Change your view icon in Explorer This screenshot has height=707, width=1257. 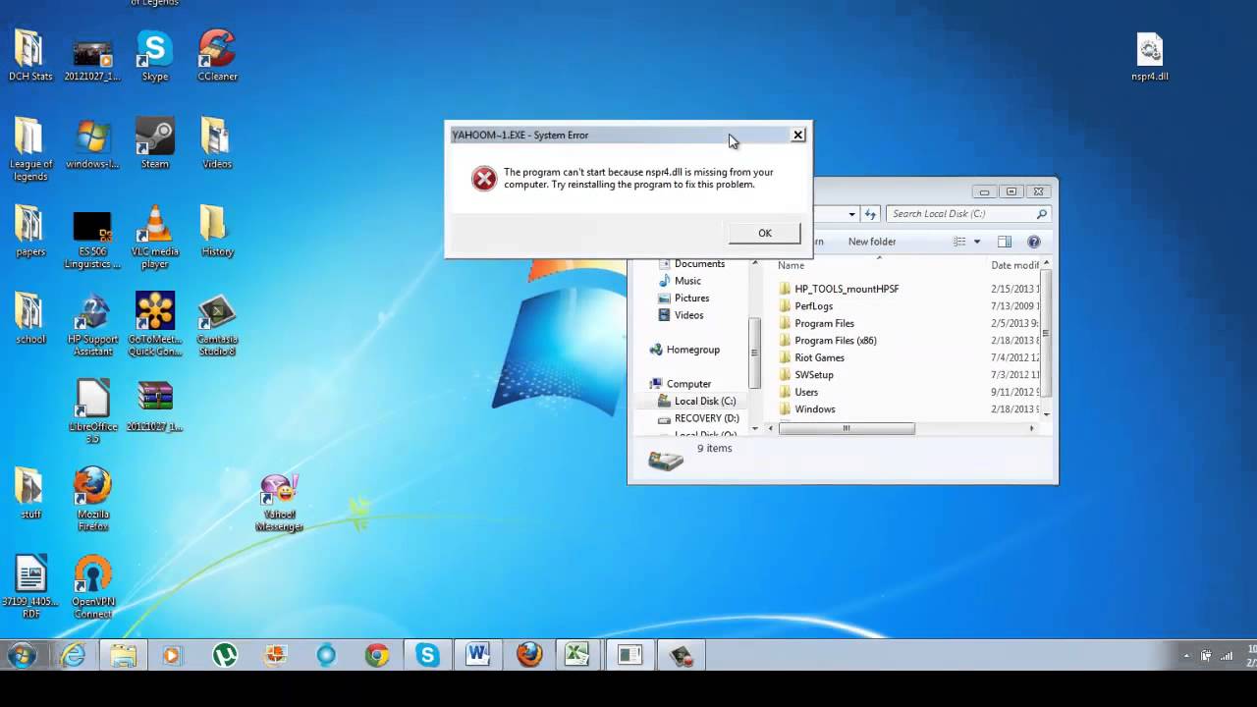(x=960, y=242)
